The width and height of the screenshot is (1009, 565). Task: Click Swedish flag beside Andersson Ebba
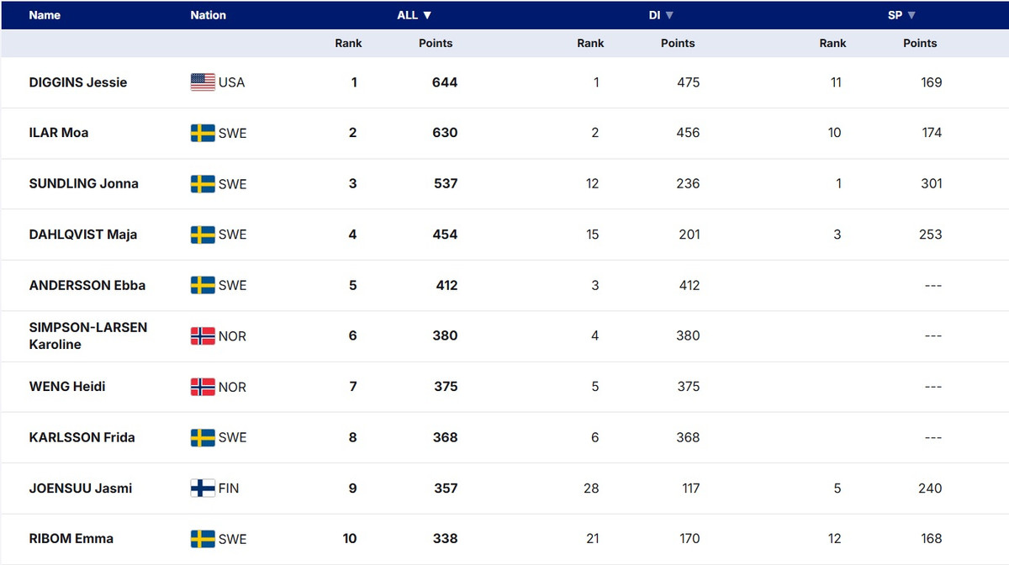pos(203,286)
